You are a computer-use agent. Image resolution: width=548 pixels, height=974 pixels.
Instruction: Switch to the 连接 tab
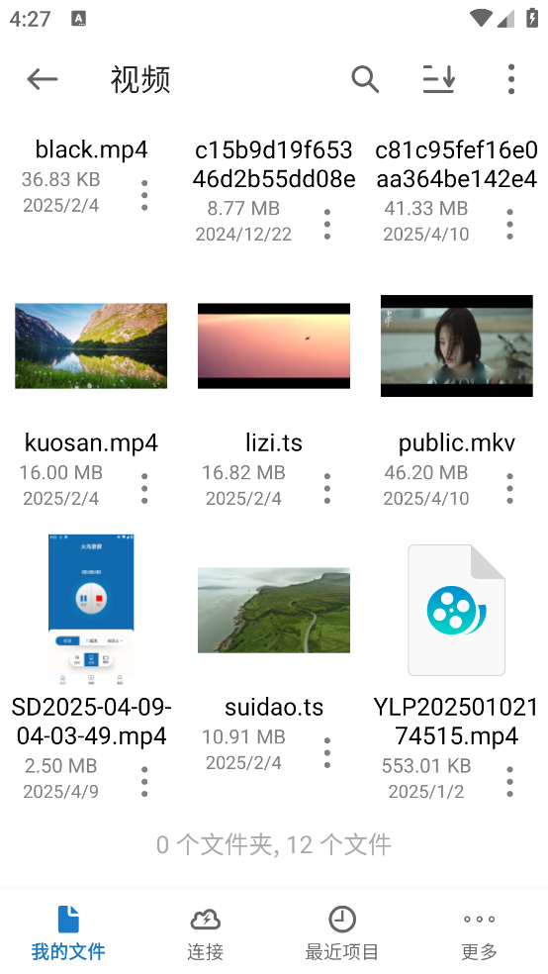[x=206, y=931]
